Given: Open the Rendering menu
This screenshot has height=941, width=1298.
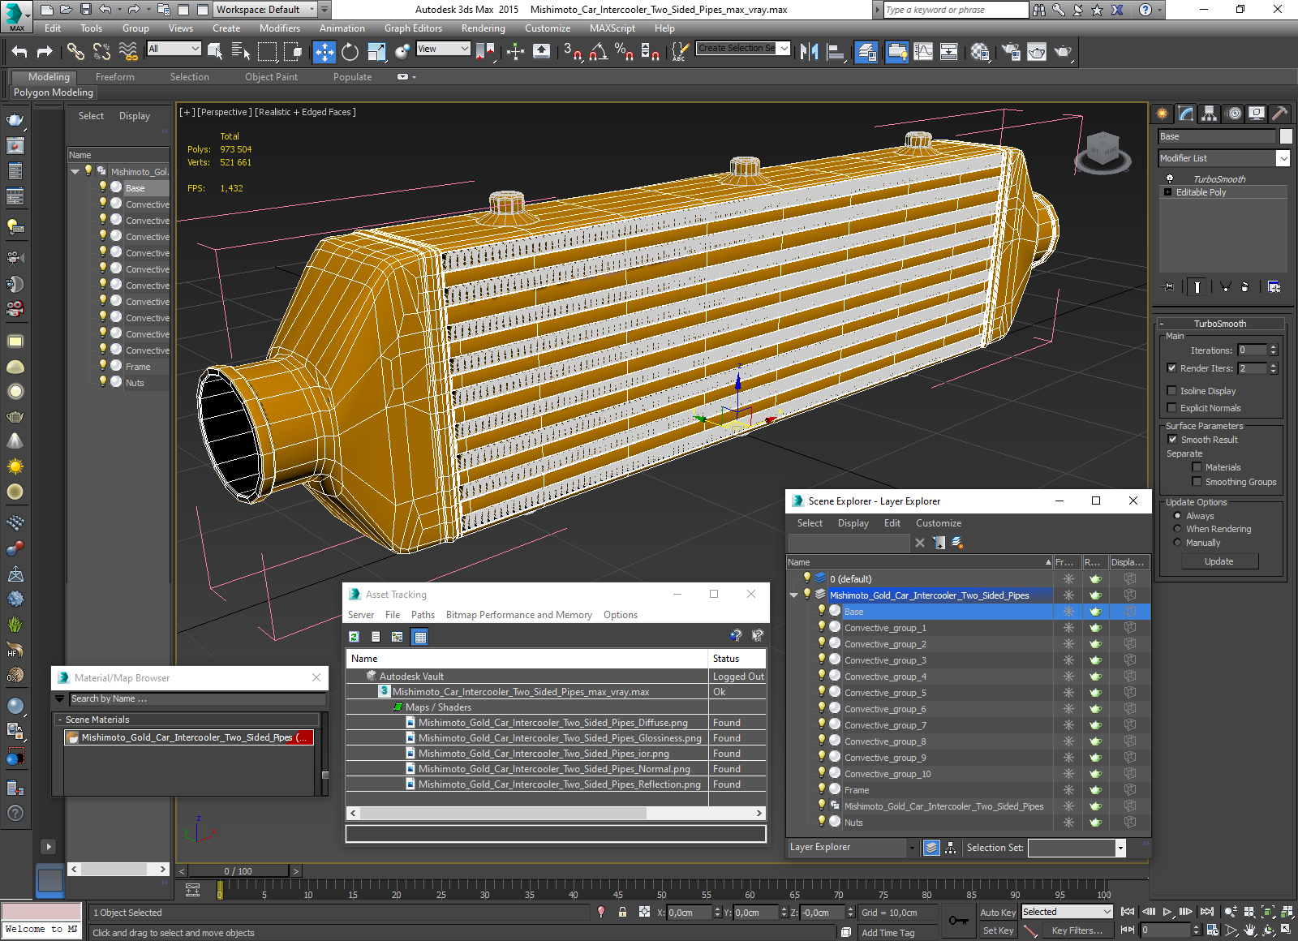Looking at the screenshot, I should click(483, 28).
